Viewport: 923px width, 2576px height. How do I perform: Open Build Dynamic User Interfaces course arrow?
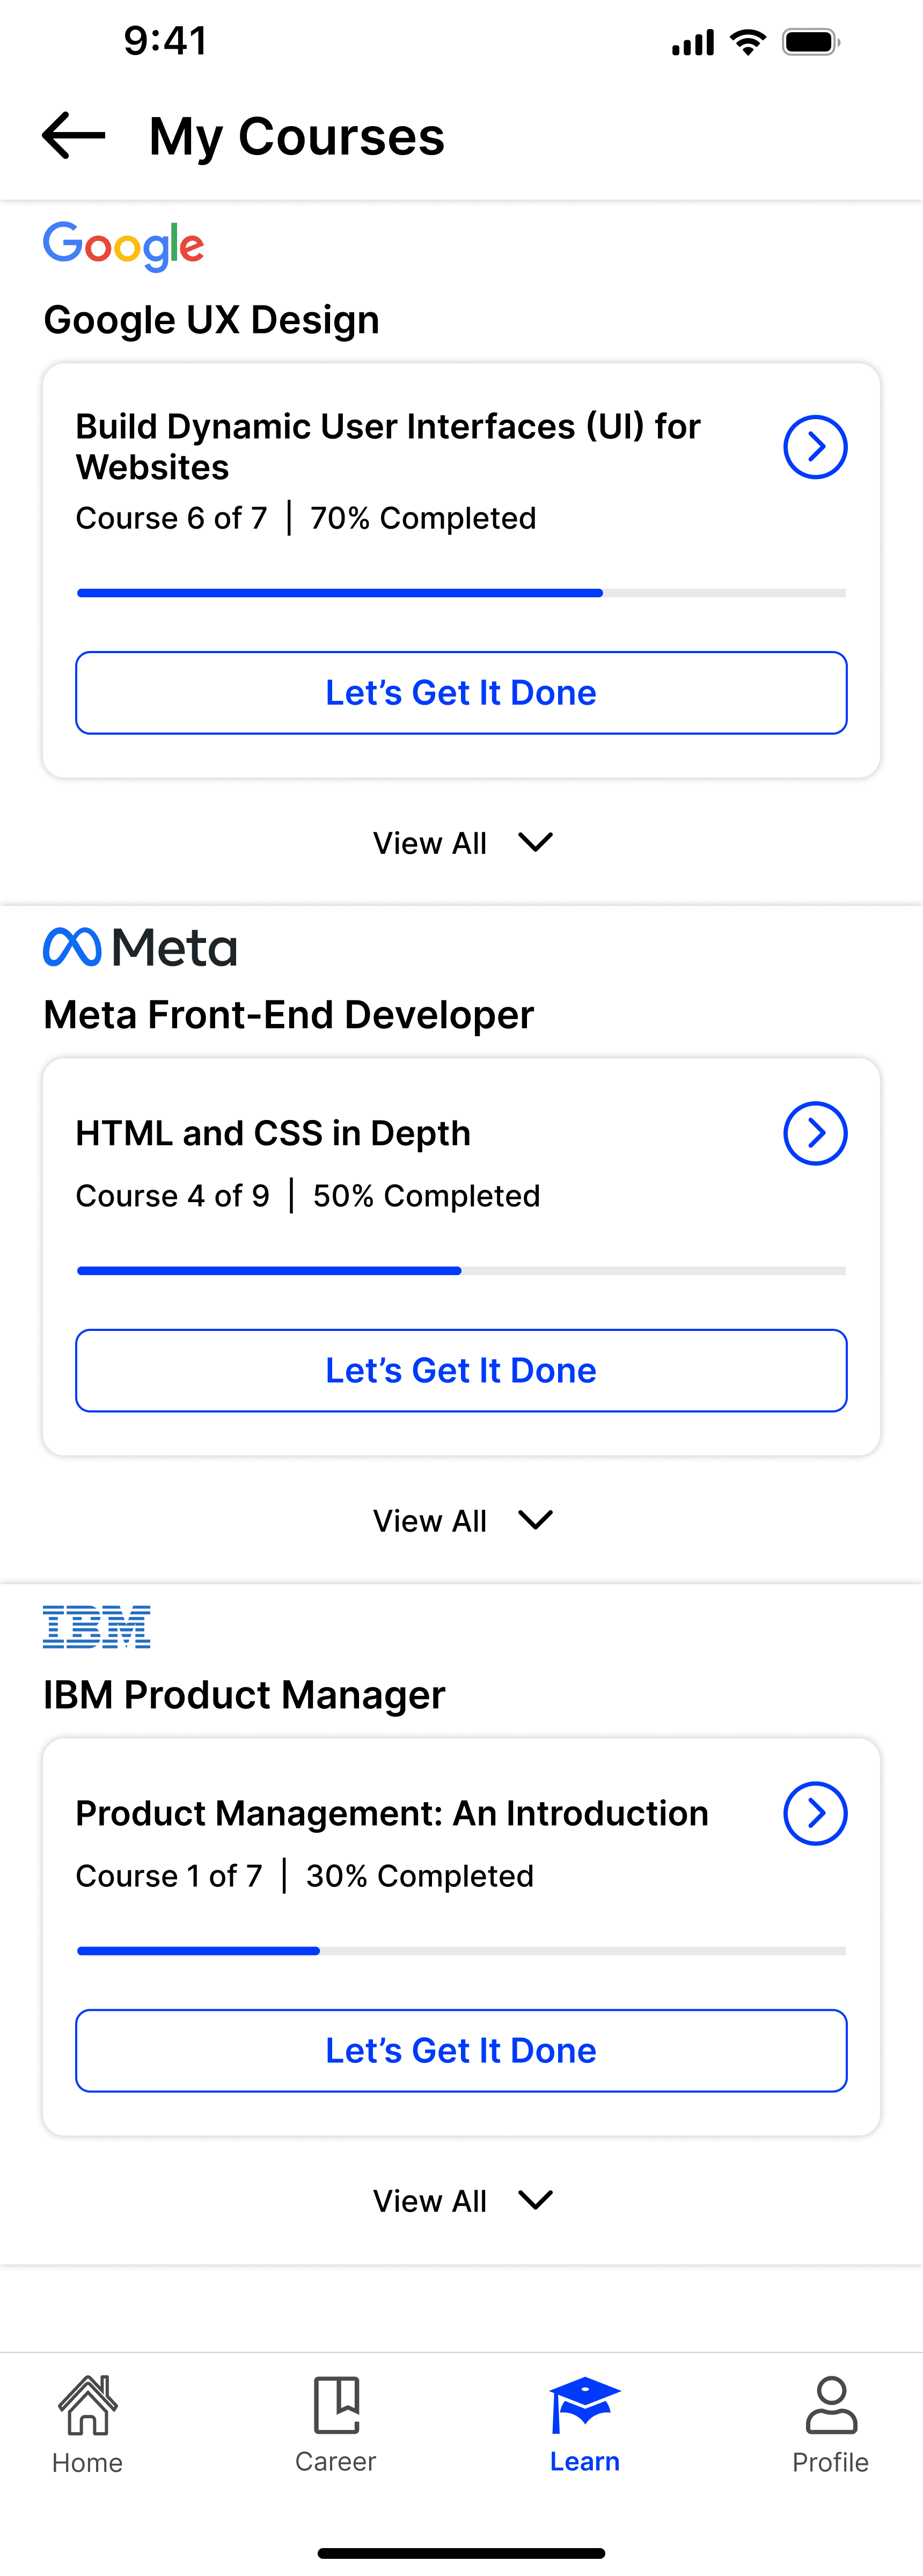(x=815, y=447)
